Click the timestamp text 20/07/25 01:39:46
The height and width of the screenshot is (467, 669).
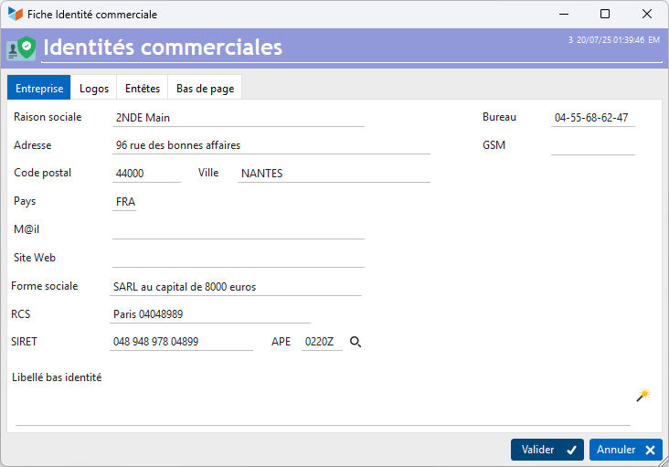[611, 40]
